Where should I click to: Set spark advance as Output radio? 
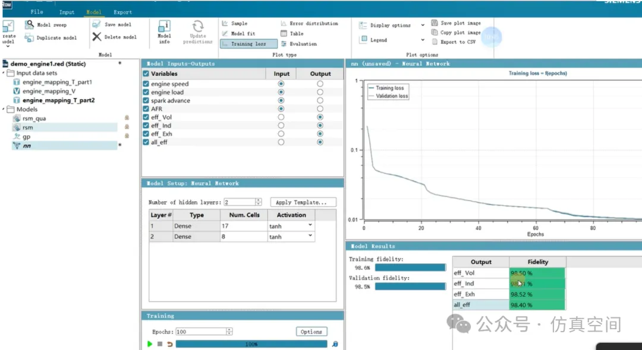320,101
